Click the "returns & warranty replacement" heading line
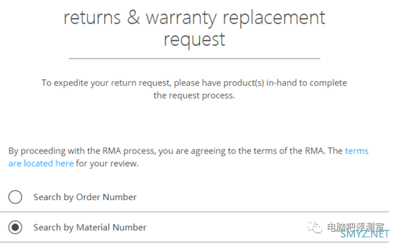Image resolution: width=397 pixels, height=245 pixels. point(194,18)
